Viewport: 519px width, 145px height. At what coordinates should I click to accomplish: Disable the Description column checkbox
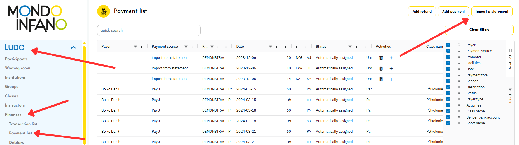pyautogui.click(x=448, y=87)
